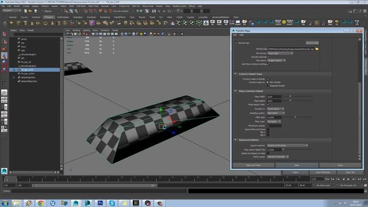This screenshot has height=207, width=368.
Task: Open Chrome from the Windows taskbar
Action: 41,203
